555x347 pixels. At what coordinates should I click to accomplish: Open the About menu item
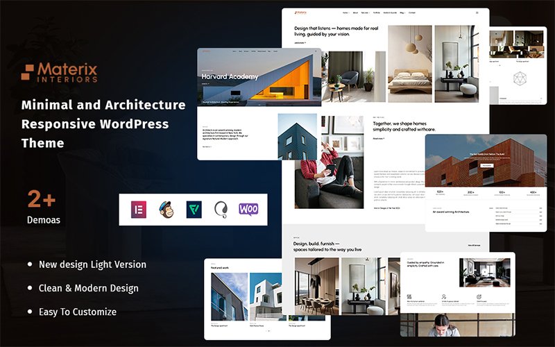pos(355,13)
